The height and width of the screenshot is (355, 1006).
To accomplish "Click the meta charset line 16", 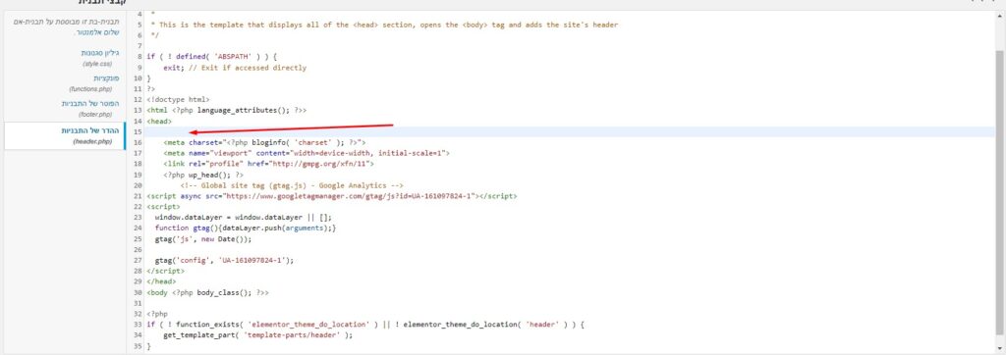I will point(264,142).
